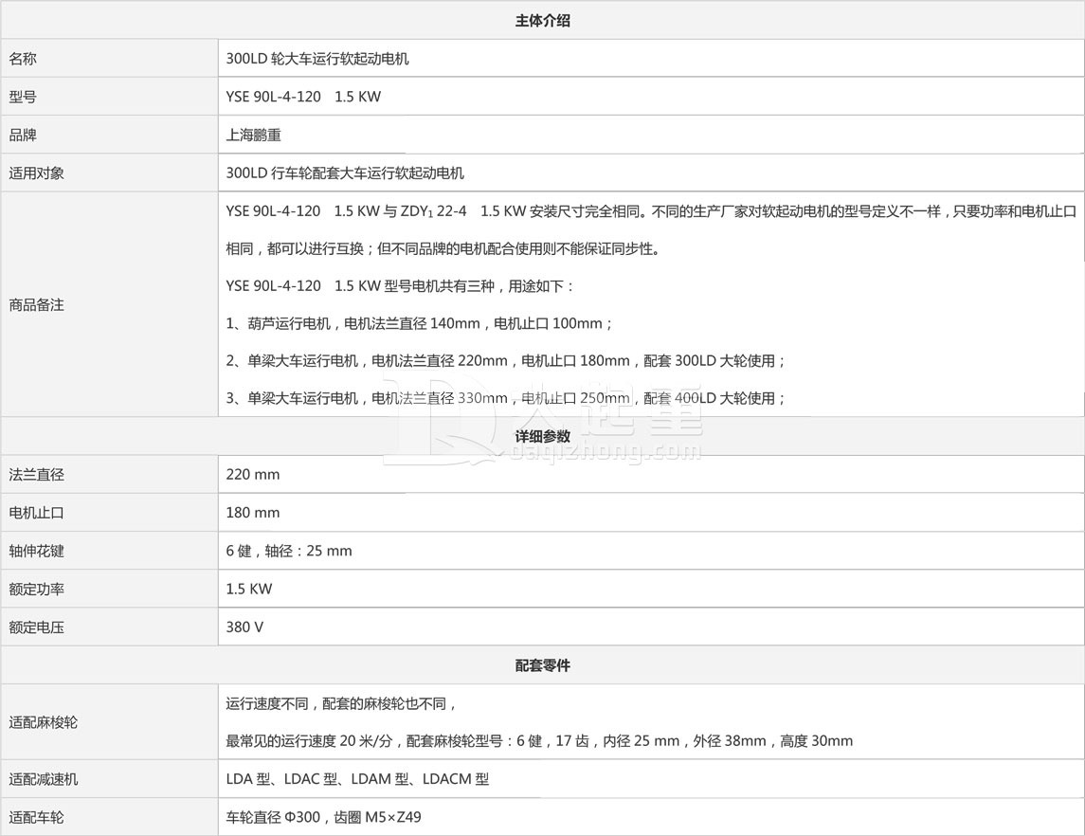The width and height of the screenshot is (1085, 836).
Task: Click the 配套零件 section header
Action: [542, 665]
